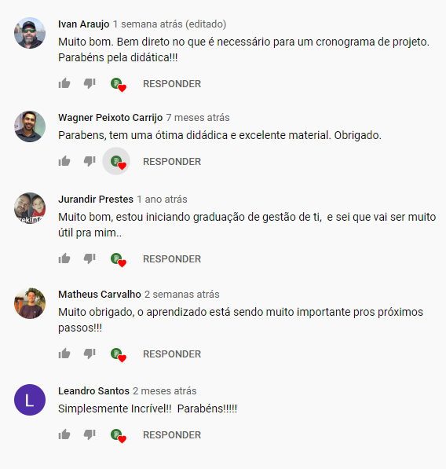Like Jurandir Prestes's comment

(64, 258)
